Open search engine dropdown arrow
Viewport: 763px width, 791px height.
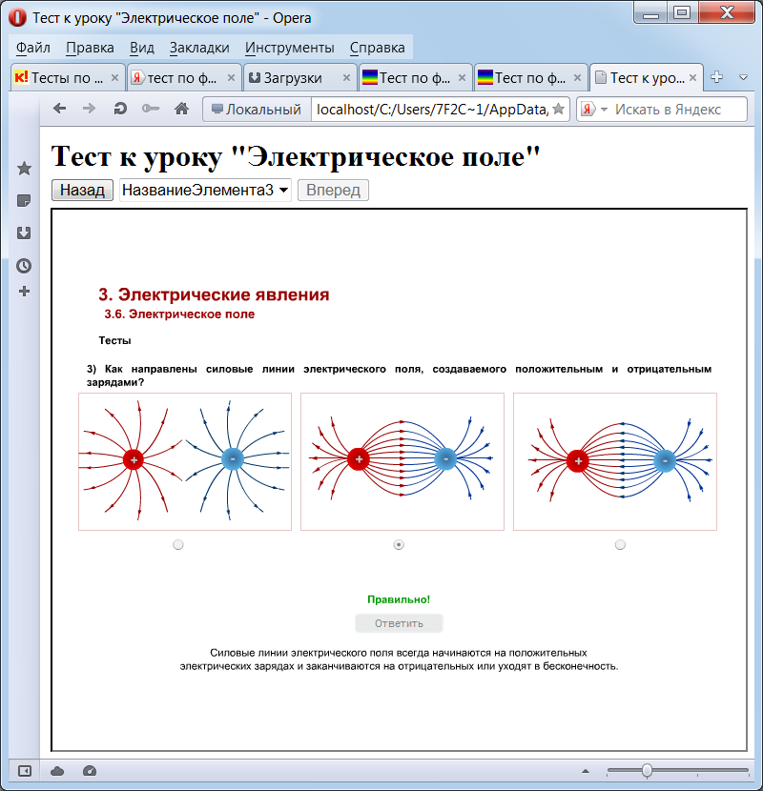coord(604,110)
